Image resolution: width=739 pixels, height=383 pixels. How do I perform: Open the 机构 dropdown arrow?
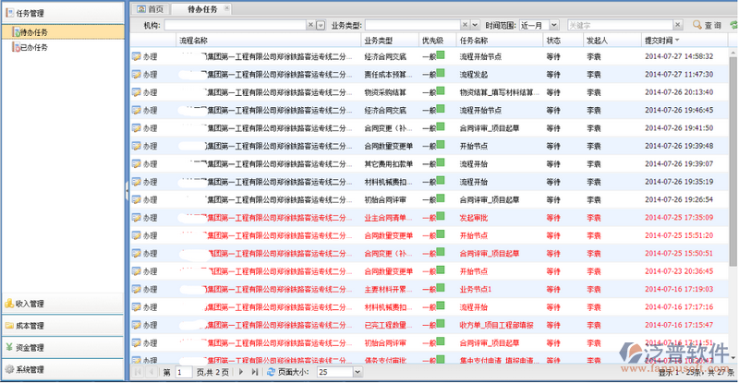[321, 25]
